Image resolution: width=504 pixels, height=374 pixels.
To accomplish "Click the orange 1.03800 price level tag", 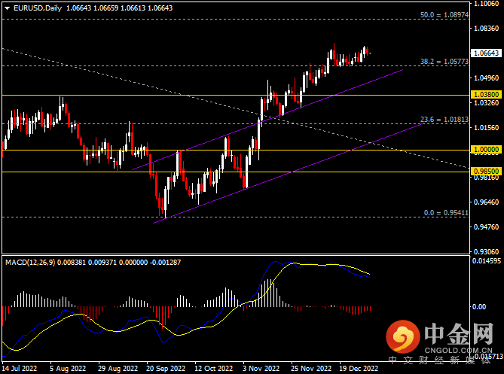I will click(484, 95).
